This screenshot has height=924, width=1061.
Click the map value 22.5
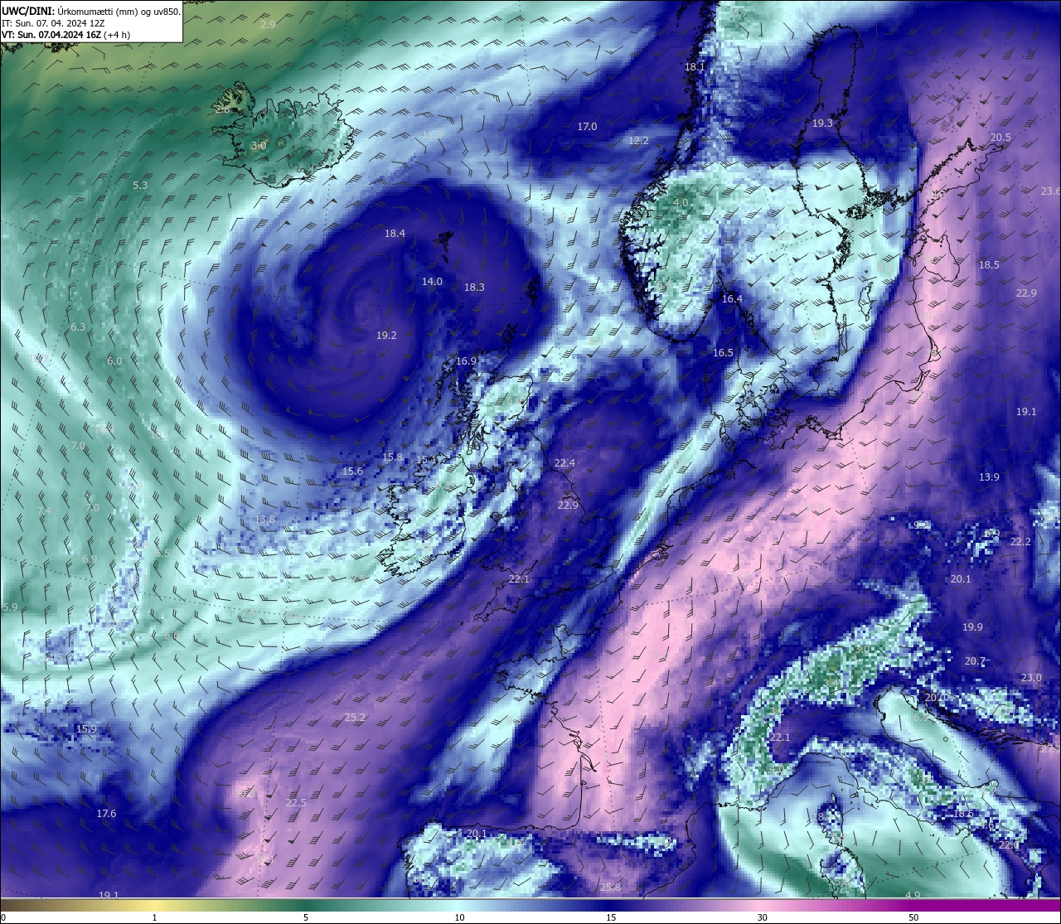[x=296, y=803]
